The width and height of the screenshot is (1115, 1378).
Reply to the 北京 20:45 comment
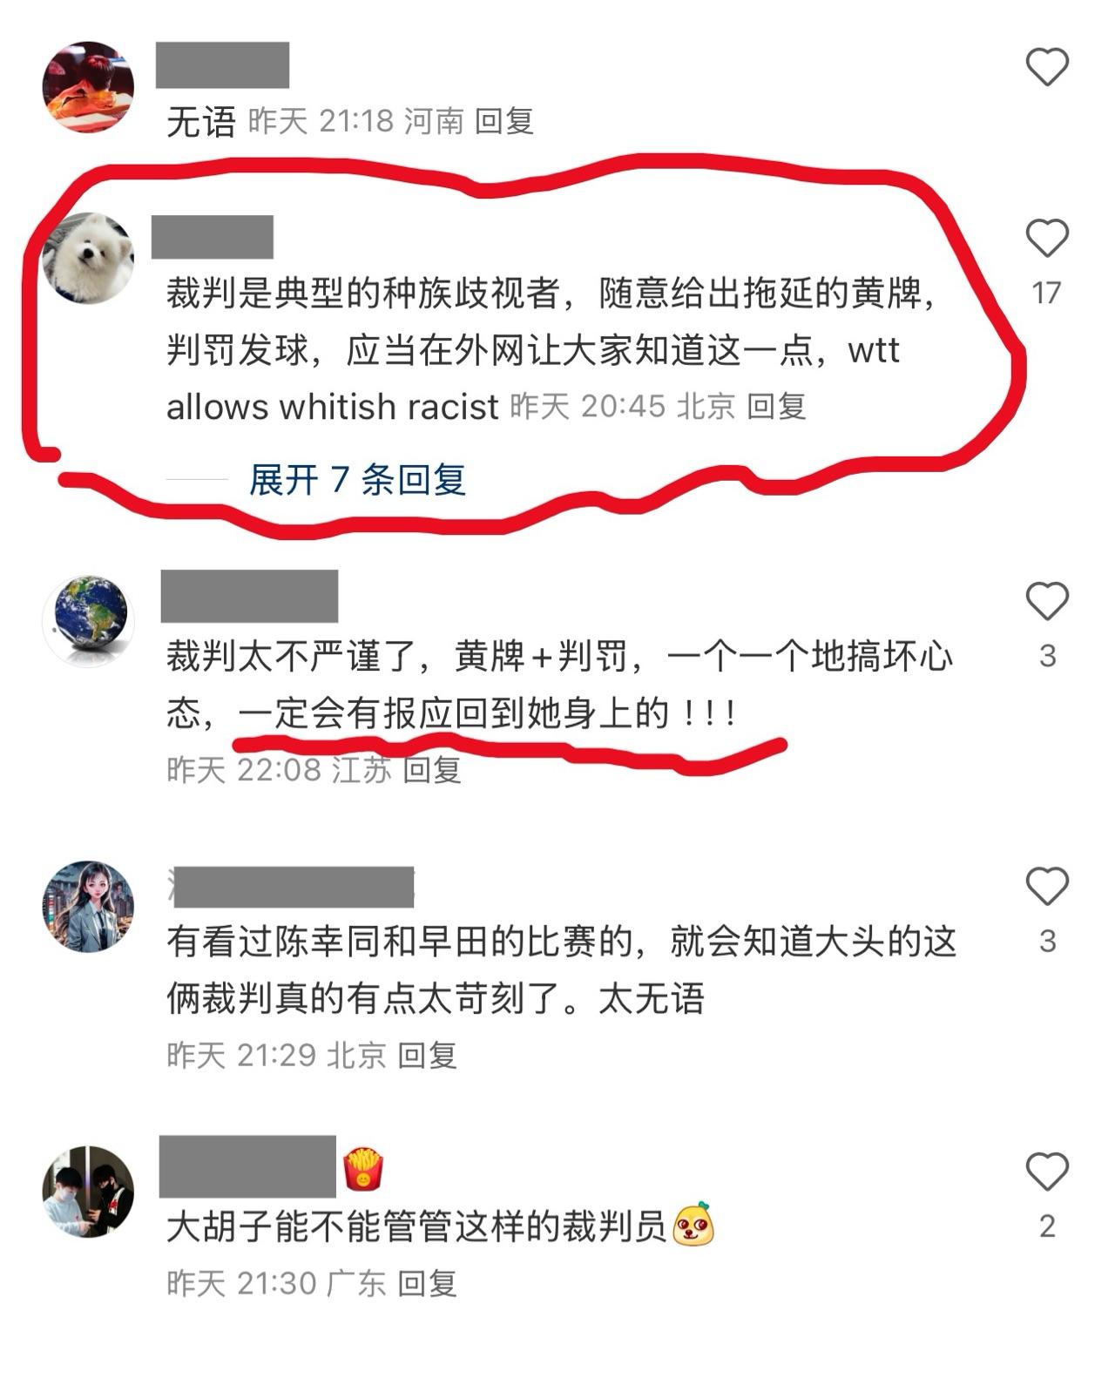(x=776, y=406)
